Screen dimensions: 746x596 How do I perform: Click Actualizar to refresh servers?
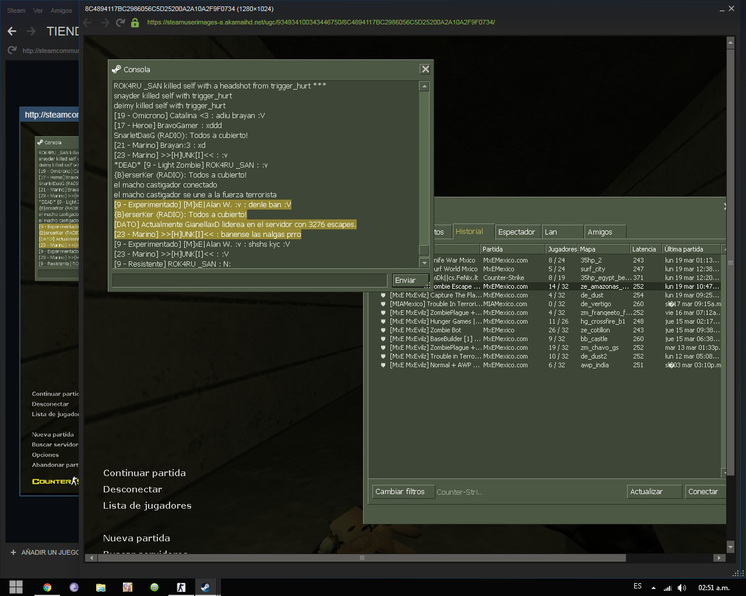pos(654,492)
